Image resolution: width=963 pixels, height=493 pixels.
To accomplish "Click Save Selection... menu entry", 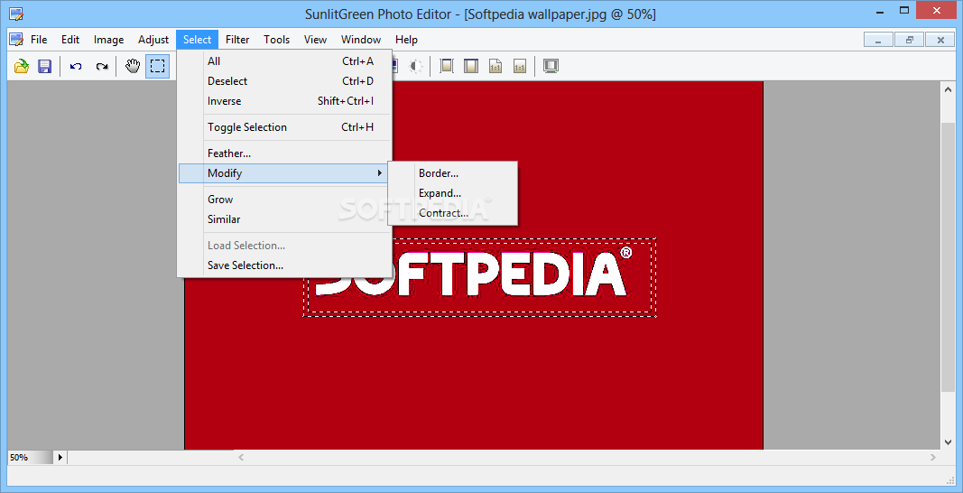I will click(284, 265).
